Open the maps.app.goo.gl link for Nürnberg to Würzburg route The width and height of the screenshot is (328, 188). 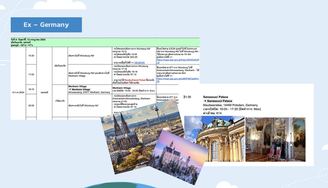click(178, 61)
